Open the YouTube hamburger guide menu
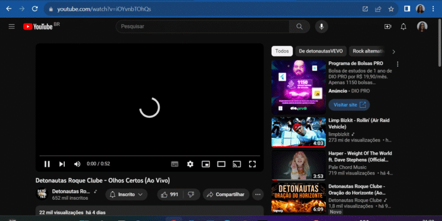Image resolution: width=442 pixels, height=221 pixels. [x=12, y=27]
